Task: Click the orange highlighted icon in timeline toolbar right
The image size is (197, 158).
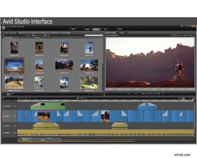Action: pos(183,98)
